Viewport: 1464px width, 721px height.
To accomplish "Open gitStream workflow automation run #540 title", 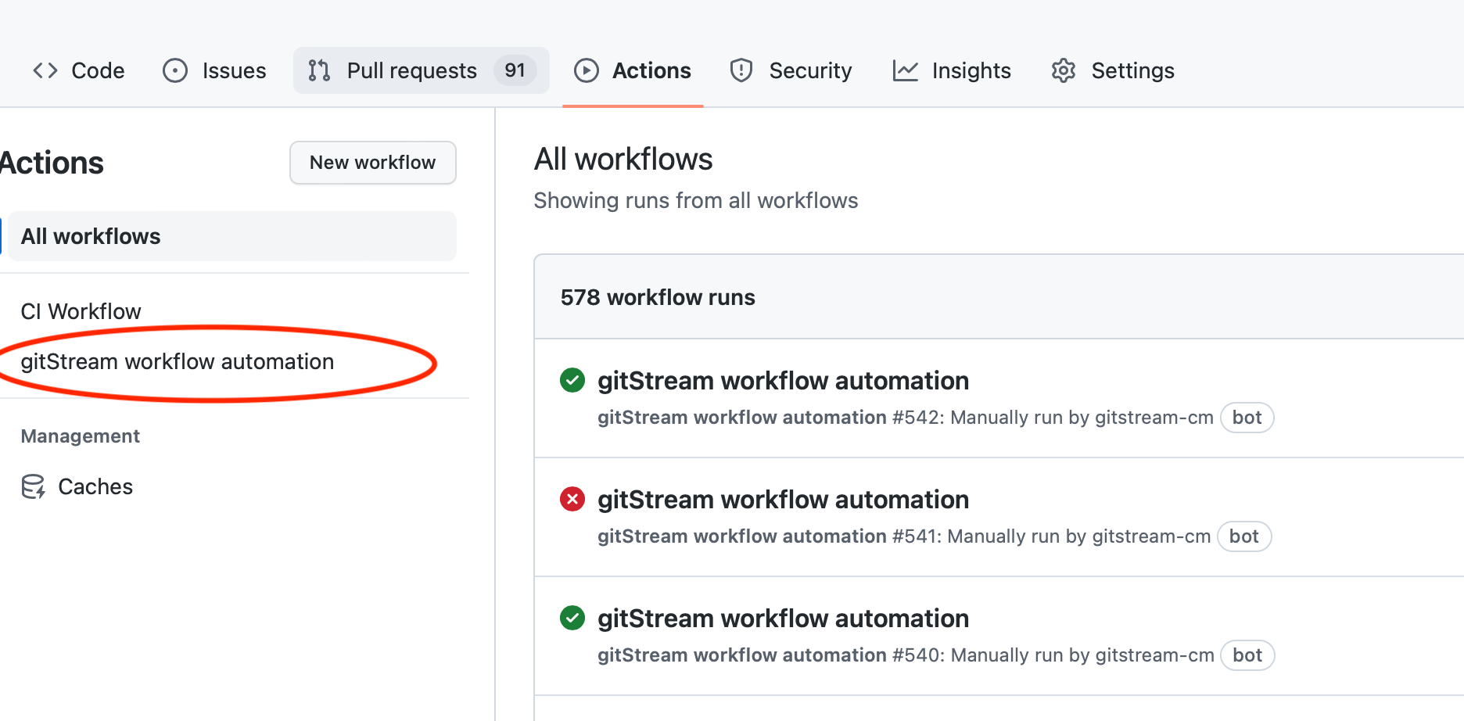I will [784, 619].
